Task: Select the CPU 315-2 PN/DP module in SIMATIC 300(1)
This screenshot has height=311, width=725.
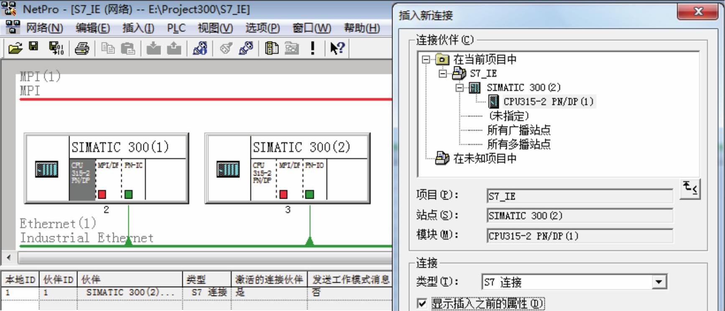Action: (82, 180)
